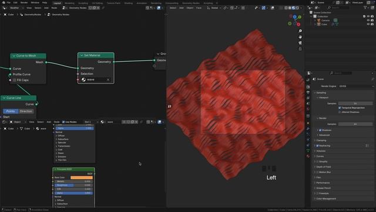Toggle overlays button in geometry node editor
Screen dimensions: 376x212
(159, 8)
